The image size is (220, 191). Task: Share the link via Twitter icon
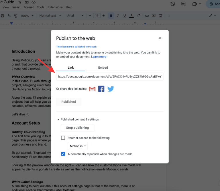(x=111, y=89)
